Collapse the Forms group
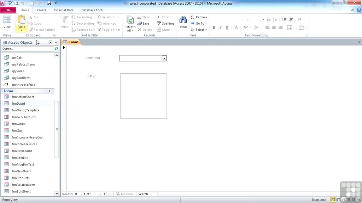Image resolution: width=362 pixels, height=203 pixels. point(49,91)
